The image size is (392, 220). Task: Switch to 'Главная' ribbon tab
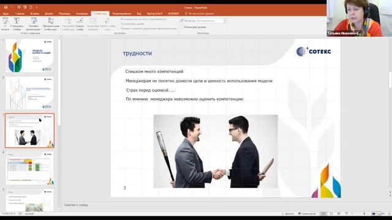tap(20, 13)
